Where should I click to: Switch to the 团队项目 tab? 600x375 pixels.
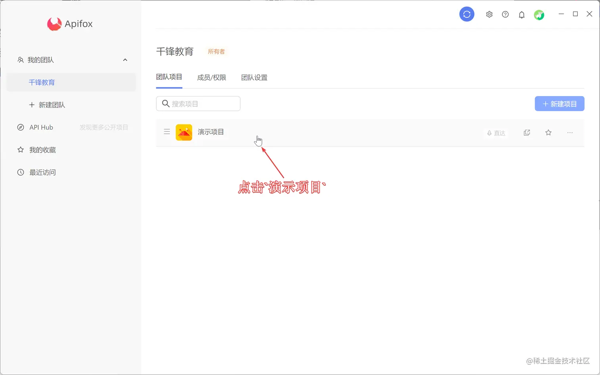(169, 77)
